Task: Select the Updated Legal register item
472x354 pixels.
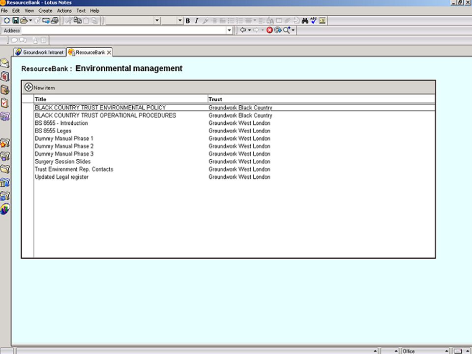Action: (62, 177)
